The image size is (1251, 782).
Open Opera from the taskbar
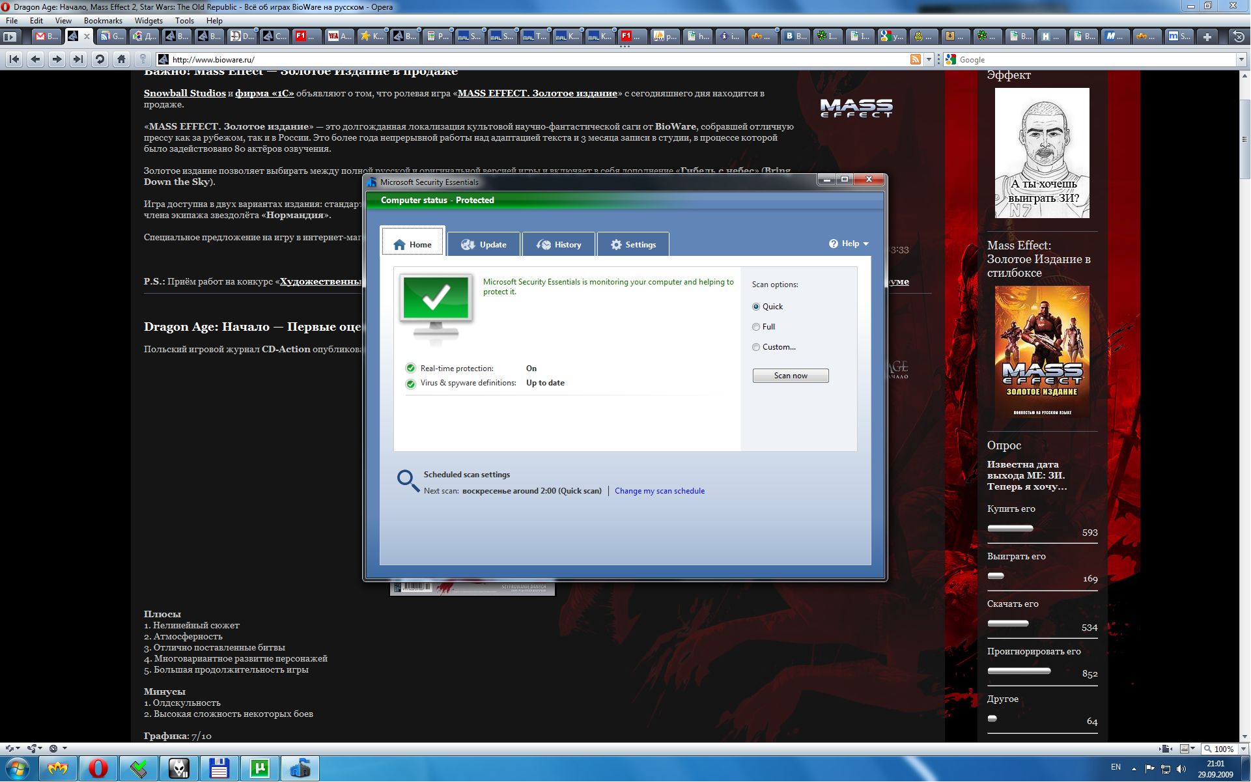(98, 768)
